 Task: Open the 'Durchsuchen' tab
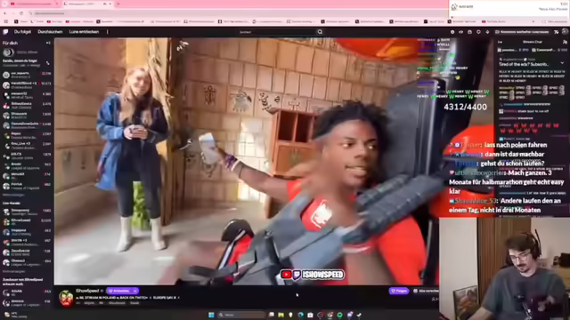(x=50, y=32)
